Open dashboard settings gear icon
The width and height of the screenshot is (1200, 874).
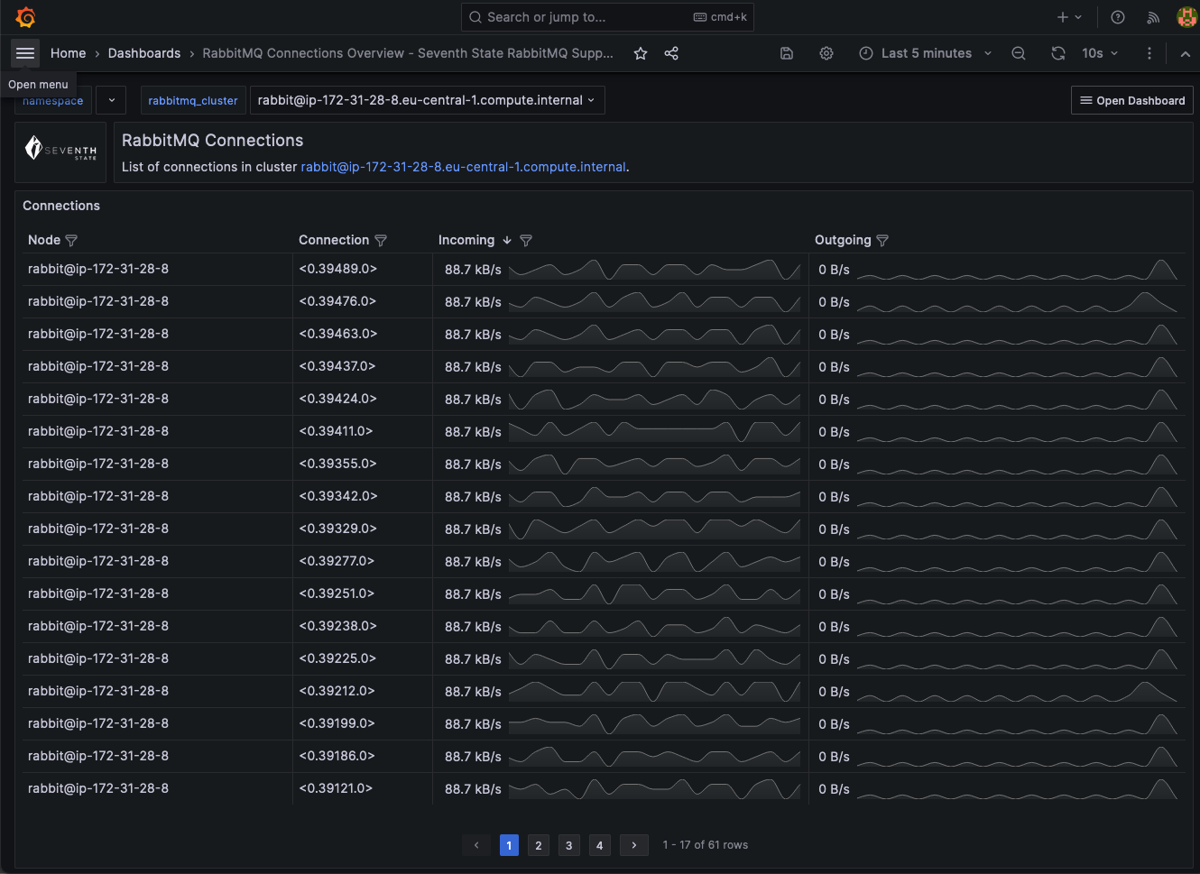pos(826,53)
